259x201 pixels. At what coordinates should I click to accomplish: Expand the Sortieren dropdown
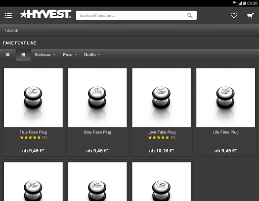[x=45, y=55]
